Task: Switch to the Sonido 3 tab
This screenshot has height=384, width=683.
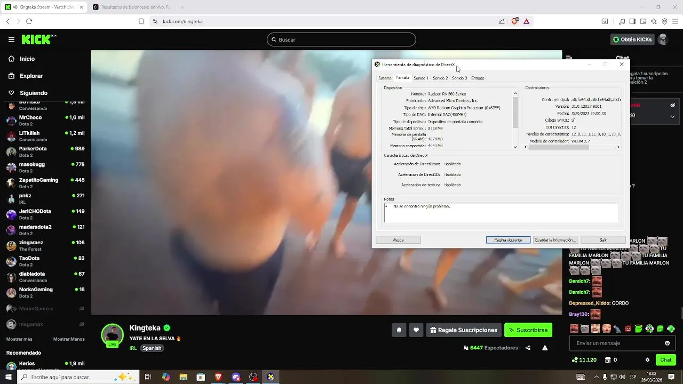Action: click(459, 78)
